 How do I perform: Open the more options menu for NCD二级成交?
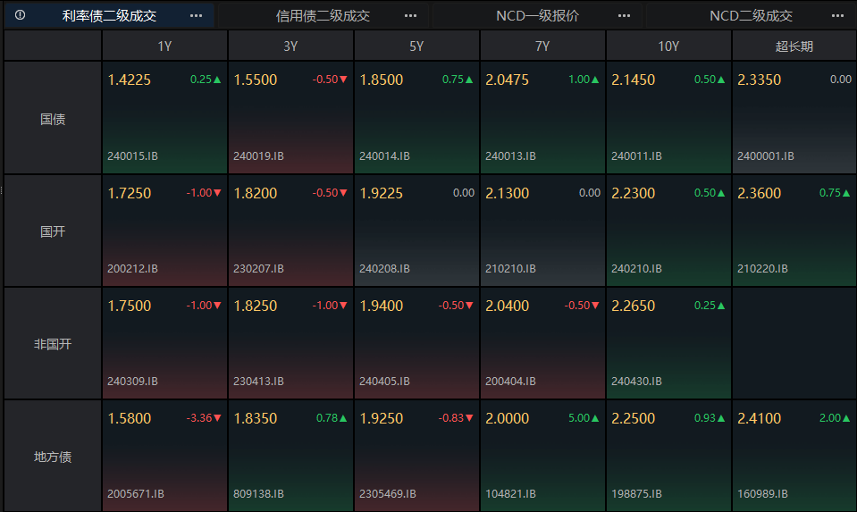pyautogui.click(x=838, y=16)
